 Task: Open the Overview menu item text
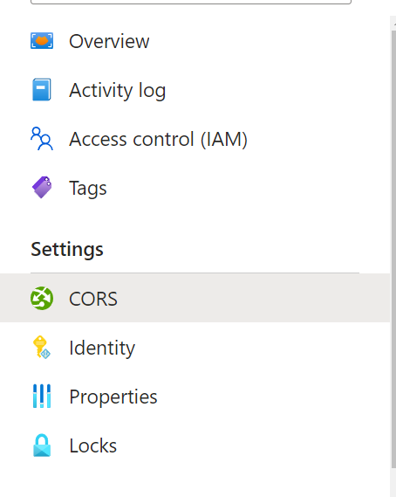tap(109, 41)
